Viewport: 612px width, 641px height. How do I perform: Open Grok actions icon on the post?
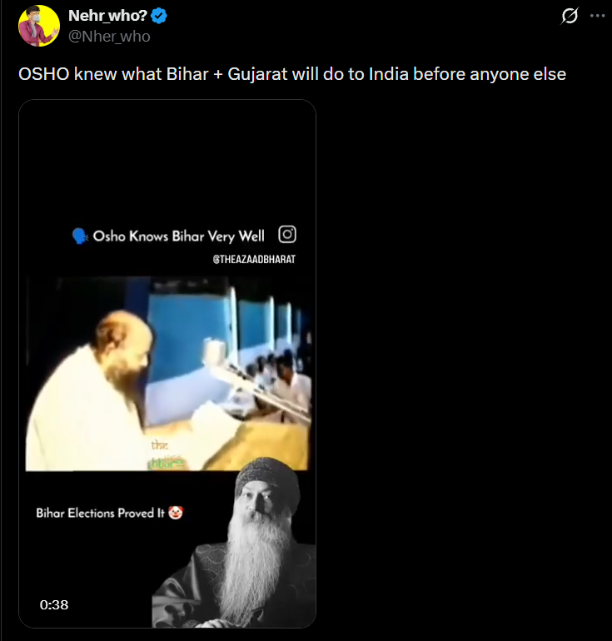pyautogui.click(x=570, y=16)
